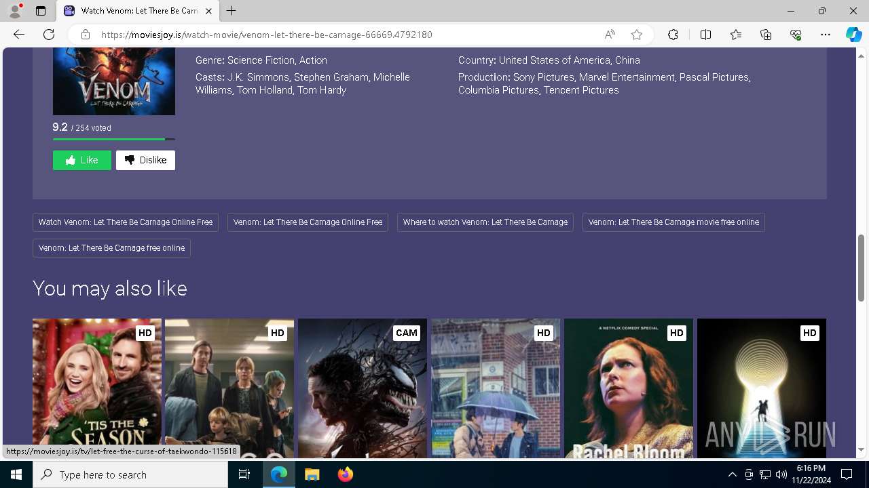Open the Windows Start menu

point(16,474)
